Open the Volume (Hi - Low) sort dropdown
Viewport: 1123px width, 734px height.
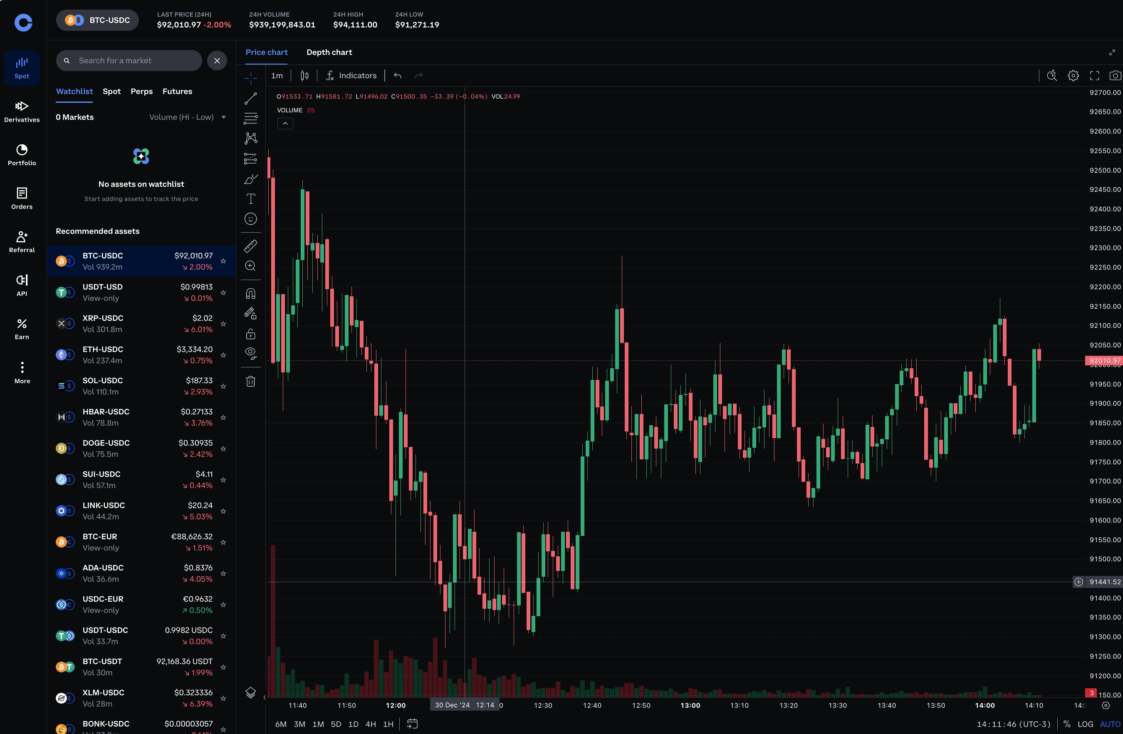tap(187, 117)
